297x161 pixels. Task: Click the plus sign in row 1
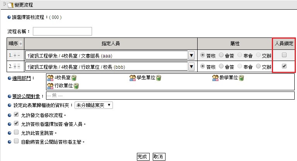click(14, 56)
